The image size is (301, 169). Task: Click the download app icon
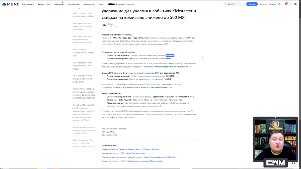[x=291, y=4]
